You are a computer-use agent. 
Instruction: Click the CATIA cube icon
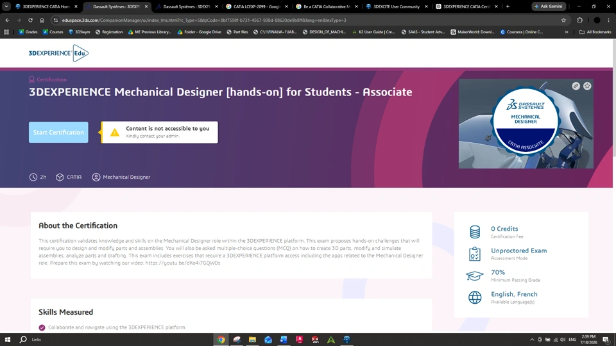pos(60,177)
